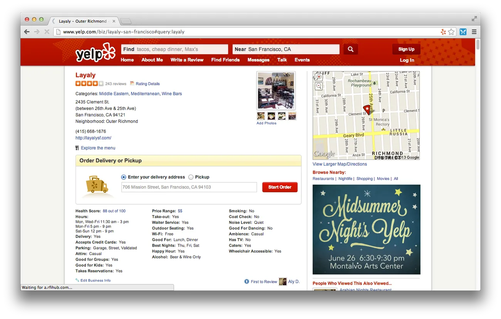Open Write a Review
501x319 pixels.
pyautogui.click(x=187, y=60)
